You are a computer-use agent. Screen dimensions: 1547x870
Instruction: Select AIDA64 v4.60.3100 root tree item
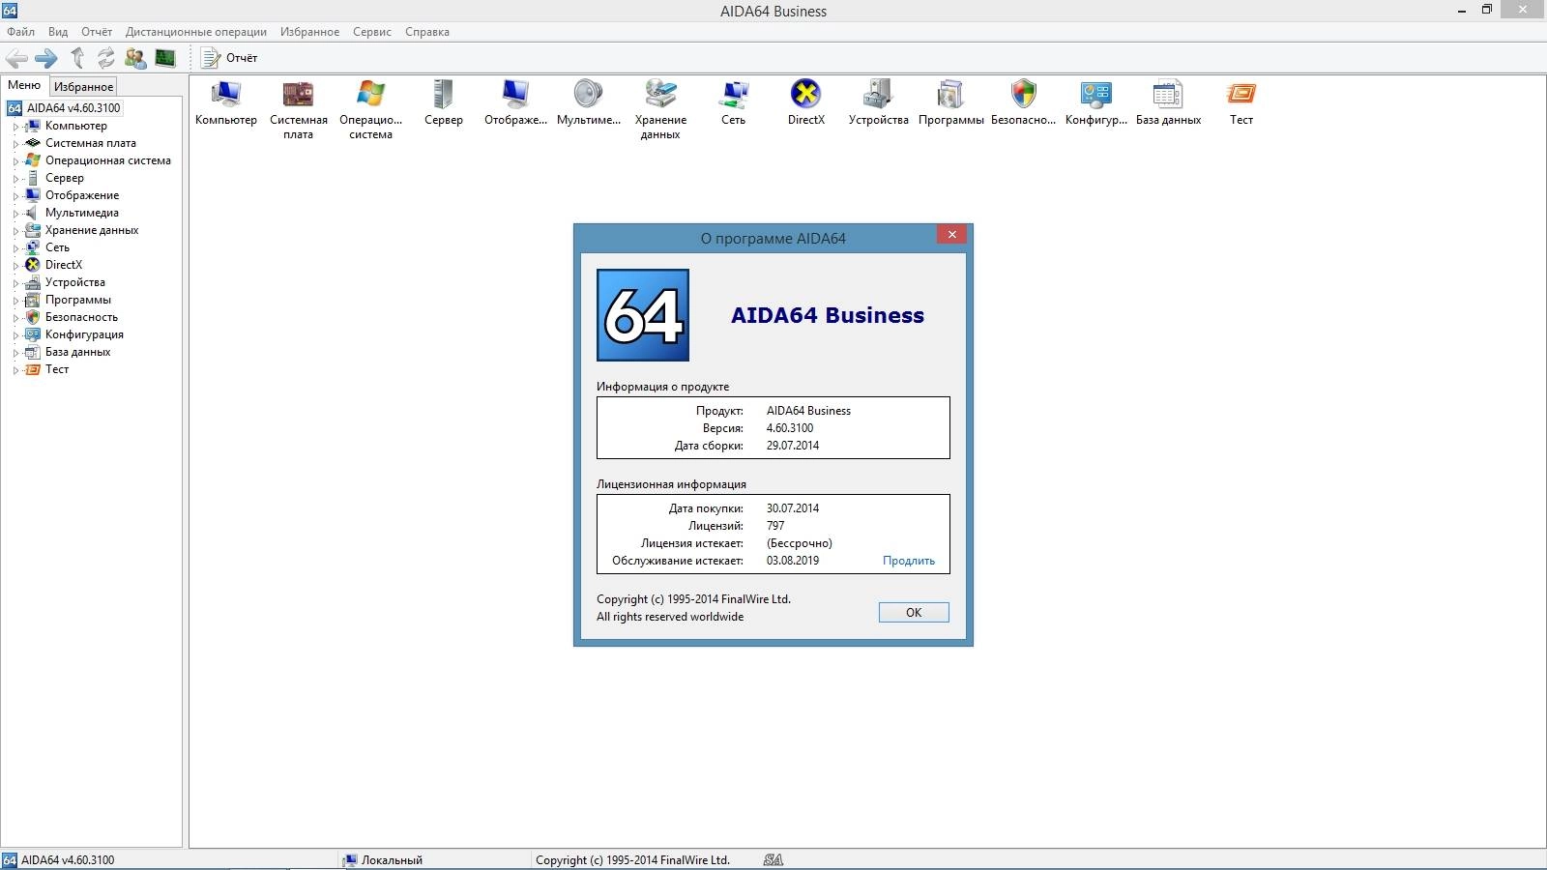click(x=73, y=108)
